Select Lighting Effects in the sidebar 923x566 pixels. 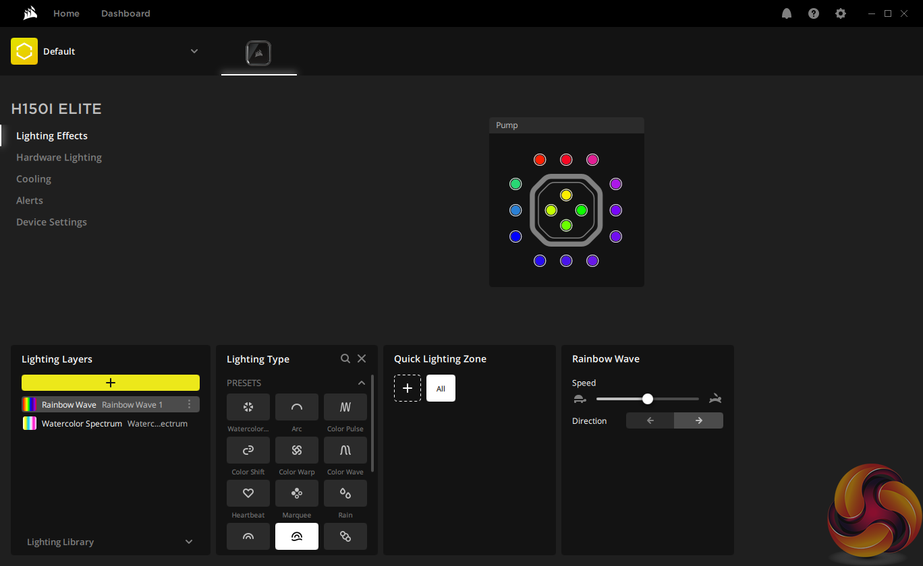coord(52,136)
